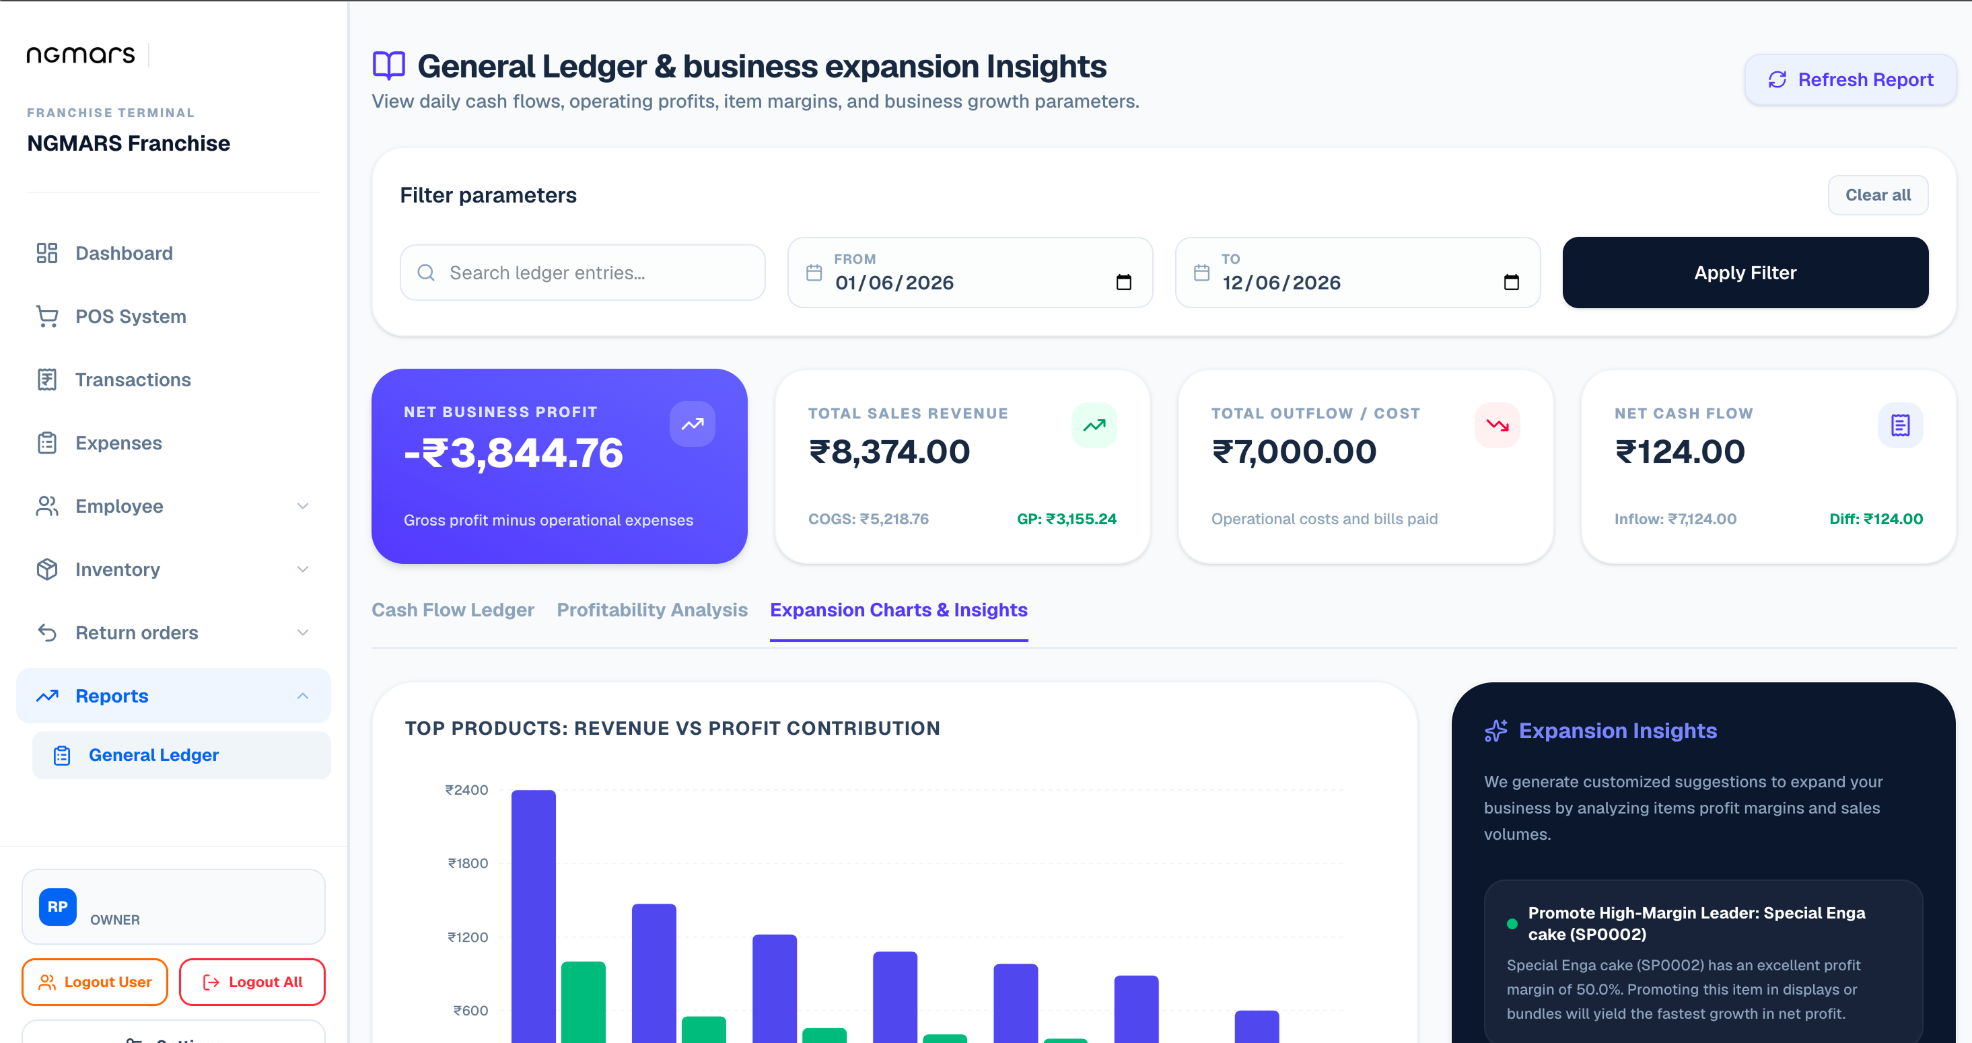
Task: Click the Apply Filter button
Action: pyautogui.click(x=1745, y=273)
